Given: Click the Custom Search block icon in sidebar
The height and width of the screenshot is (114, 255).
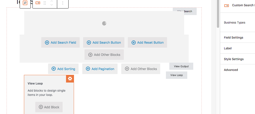Looking at the screenshot, I should tap(227, 5).
